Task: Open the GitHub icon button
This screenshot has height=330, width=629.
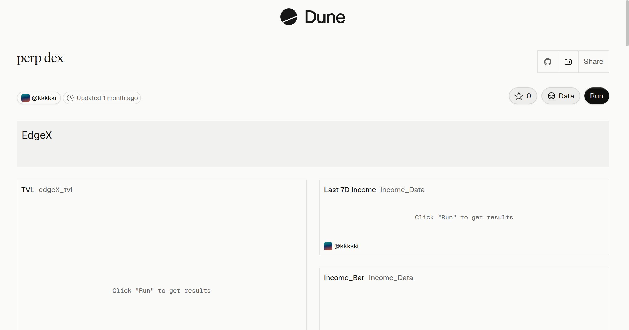Action: point(548,62)
